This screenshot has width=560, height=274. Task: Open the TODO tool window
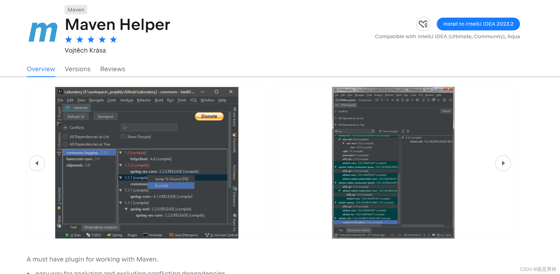[94, 235]
